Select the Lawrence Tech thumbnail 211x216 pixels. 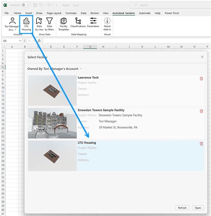pyautogui.click(x=52, y=90)
